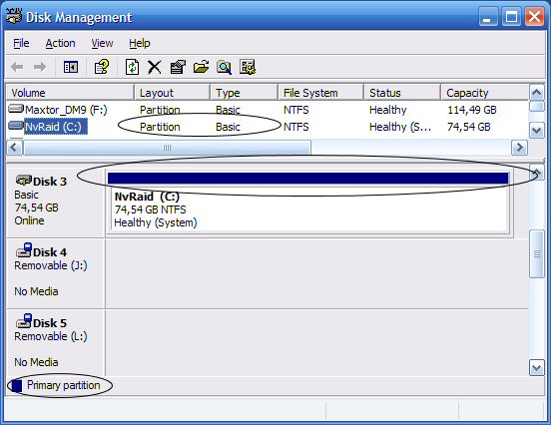Open the Help toolbar icon
The height and width of the screenshot is (425, 551).
coord(102,67)
